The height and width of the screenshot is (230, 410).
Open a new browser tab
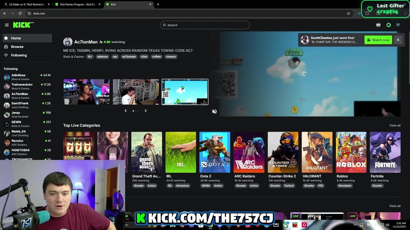[x=158, y=4]
